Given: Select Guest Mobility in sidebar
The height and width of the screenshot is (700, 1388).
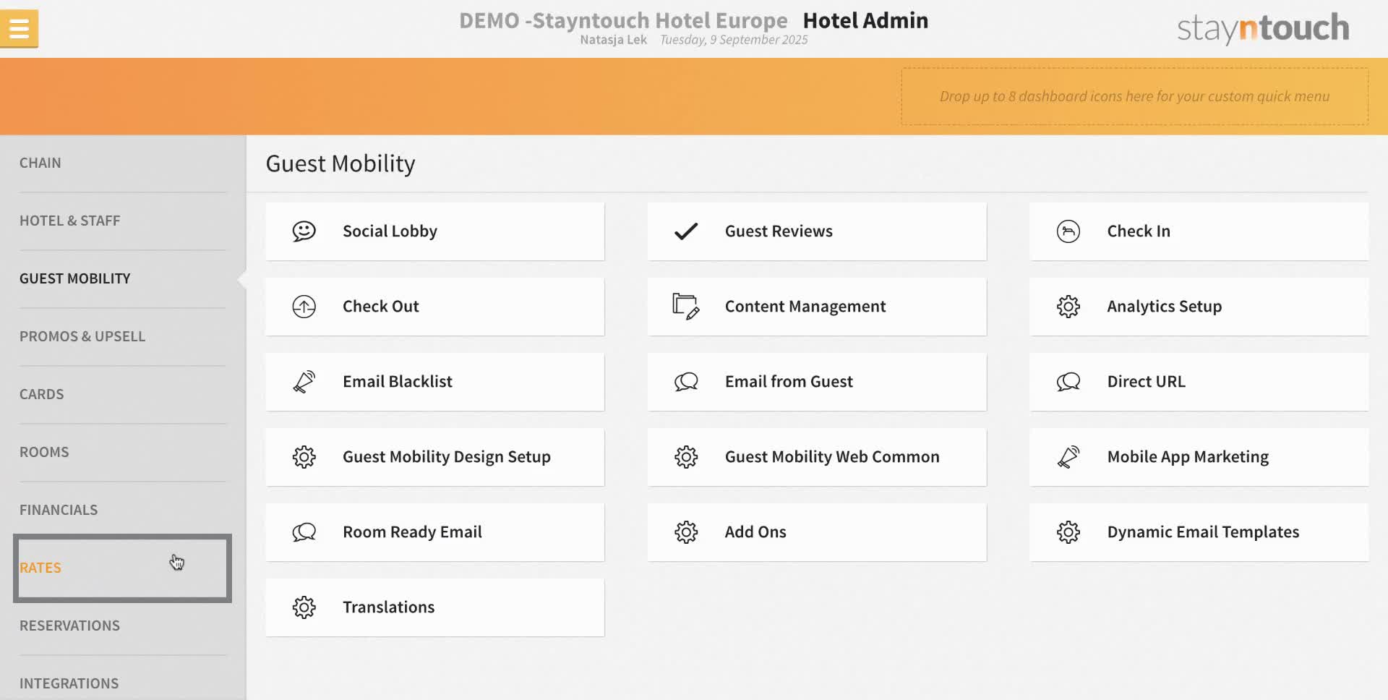Looking at the screenshot, I should pyautogui.click(x=123, y=279).
